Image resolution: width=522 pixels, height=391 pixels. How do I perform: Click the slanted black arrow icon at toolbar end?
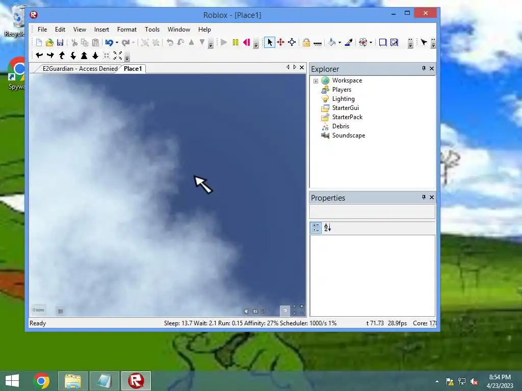424,42
